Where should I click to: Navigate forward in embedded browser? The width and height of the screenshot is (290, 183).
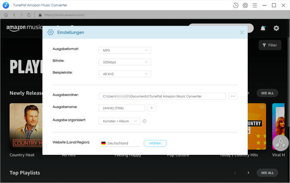[22, 15]
